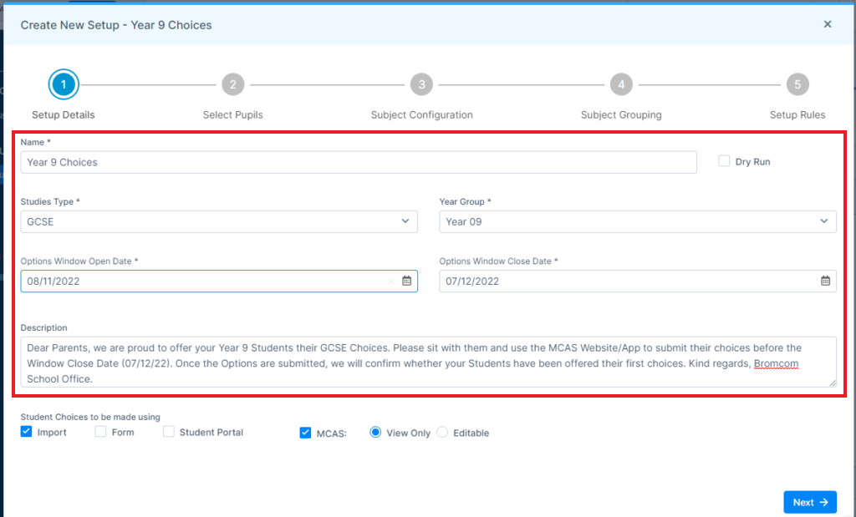
Task: Enable the Student Portal checkbox
Action: coord(169,431)
